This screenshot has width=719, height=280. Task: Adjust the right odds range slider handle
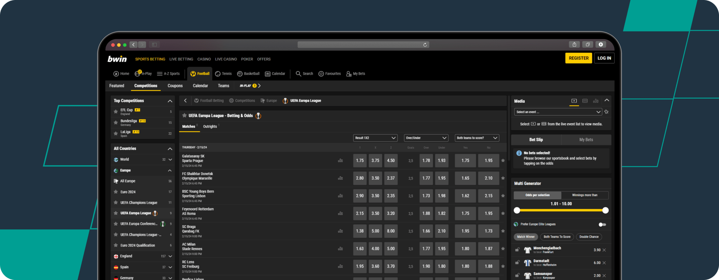click(605, 211)
